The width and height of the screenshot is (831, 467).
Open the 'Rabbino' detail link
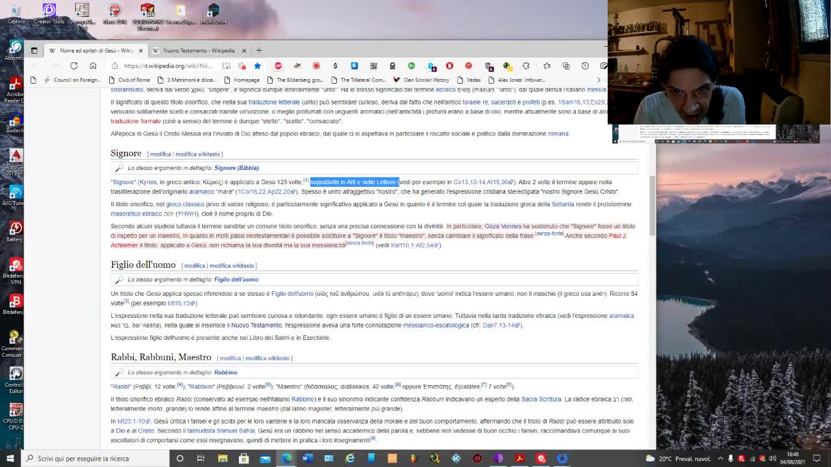pos(225,372)
